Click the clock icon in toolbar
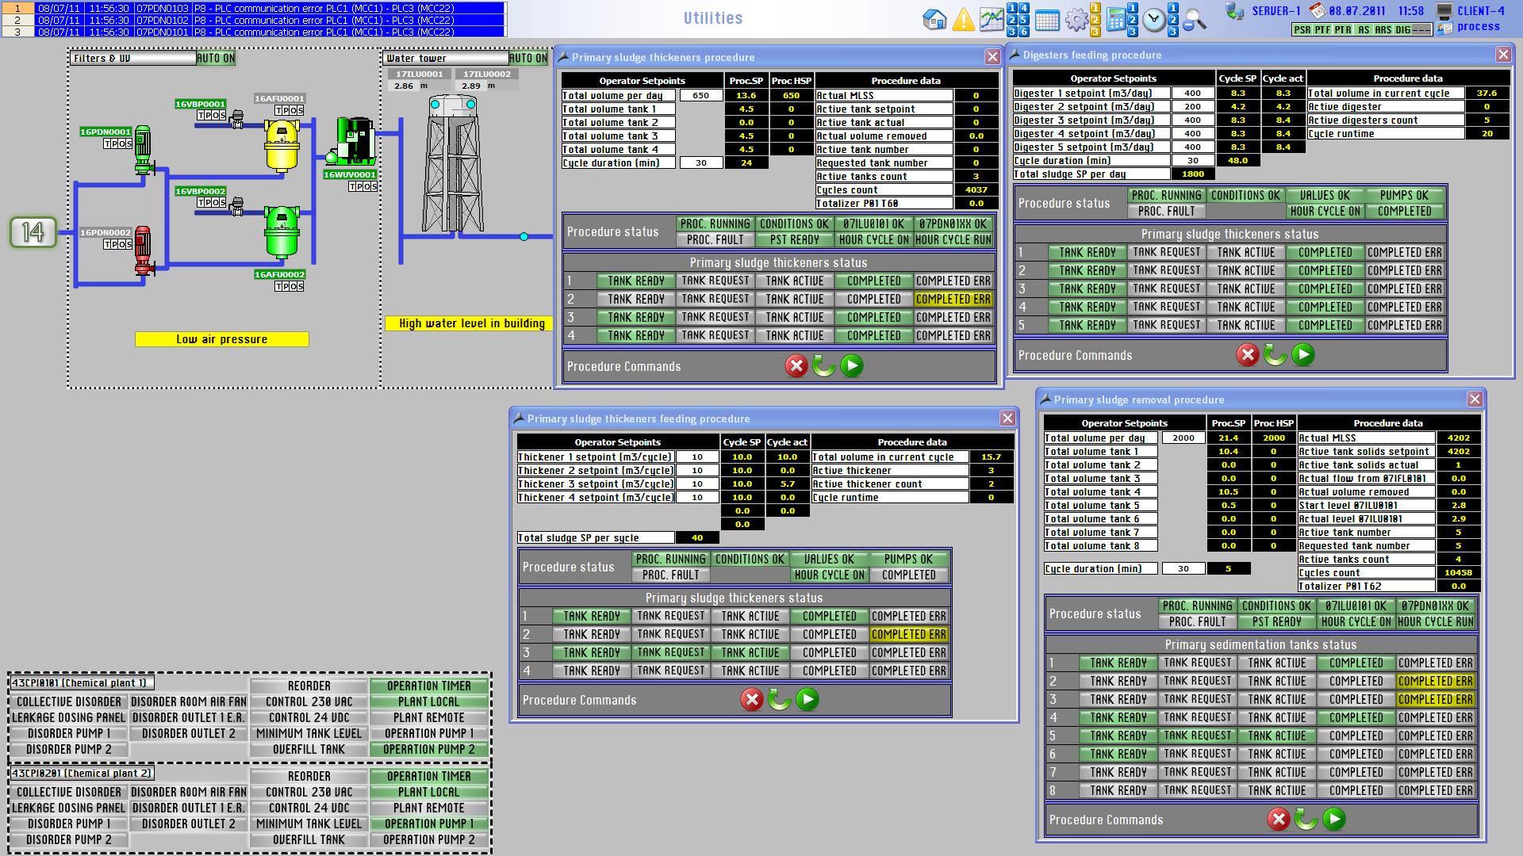 [1154, 20]
